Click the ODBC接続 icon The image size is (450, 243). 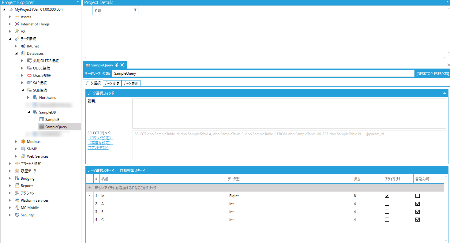(x=29, y=68)
